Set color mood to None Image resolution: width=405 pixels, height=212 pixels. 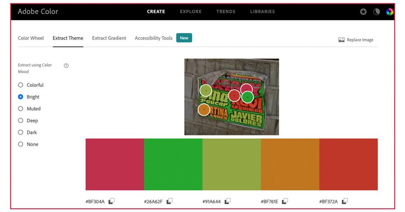click(x=21, y=144)
